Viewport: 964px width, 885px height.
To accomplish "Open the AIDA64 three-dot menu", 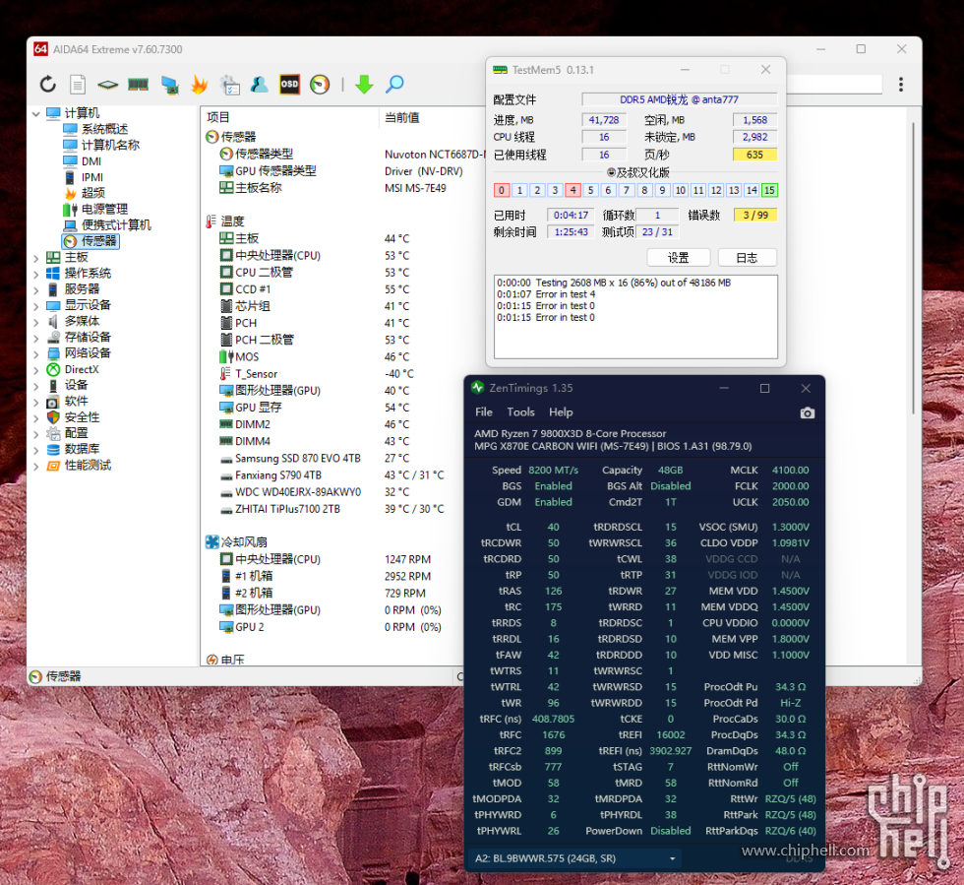I will click(901, 85).
